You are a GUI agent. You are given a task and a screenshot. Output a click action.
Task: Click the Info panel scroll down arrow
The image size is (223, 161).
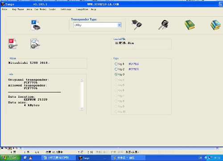point(82,108)
